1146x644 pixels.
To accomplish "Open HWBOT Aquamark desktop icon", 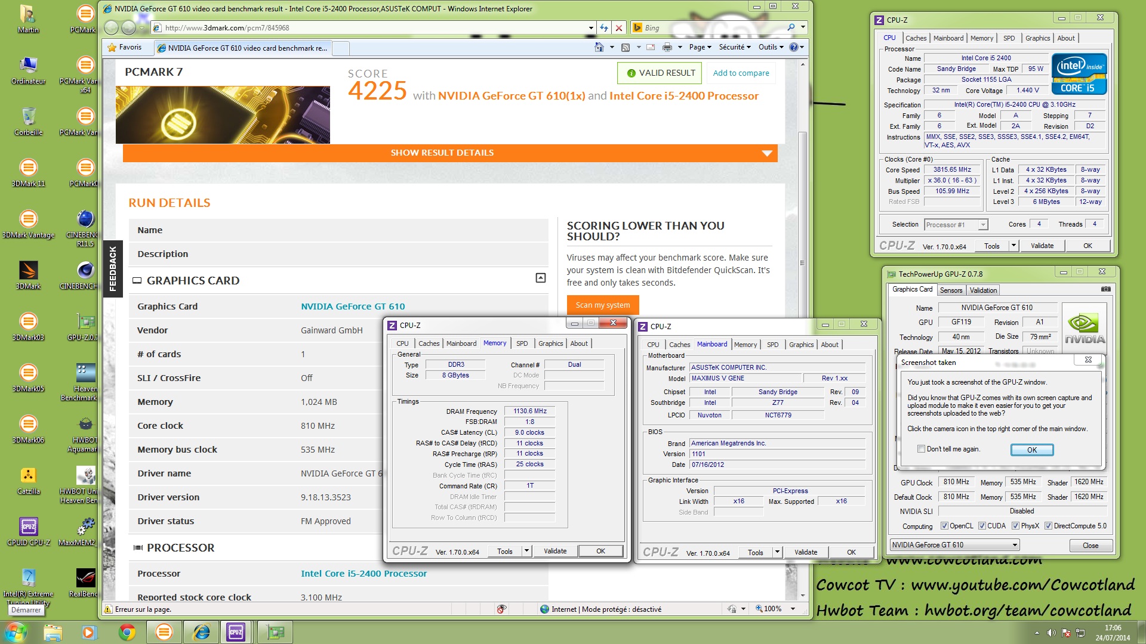I will (x=85, y=433).
